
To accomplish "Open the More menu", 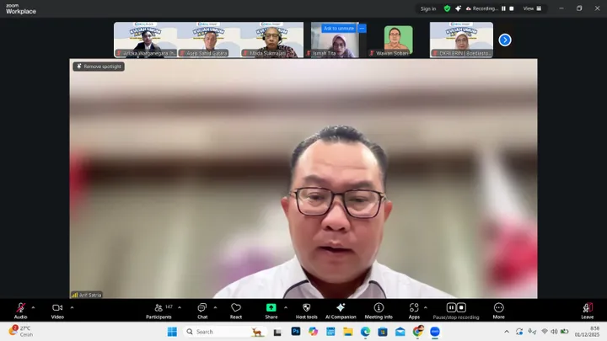I will [498, 308].
